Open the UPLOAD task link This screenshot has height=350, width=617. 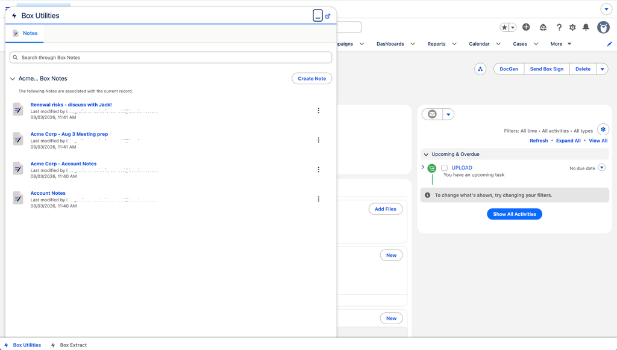pos(462,168)
